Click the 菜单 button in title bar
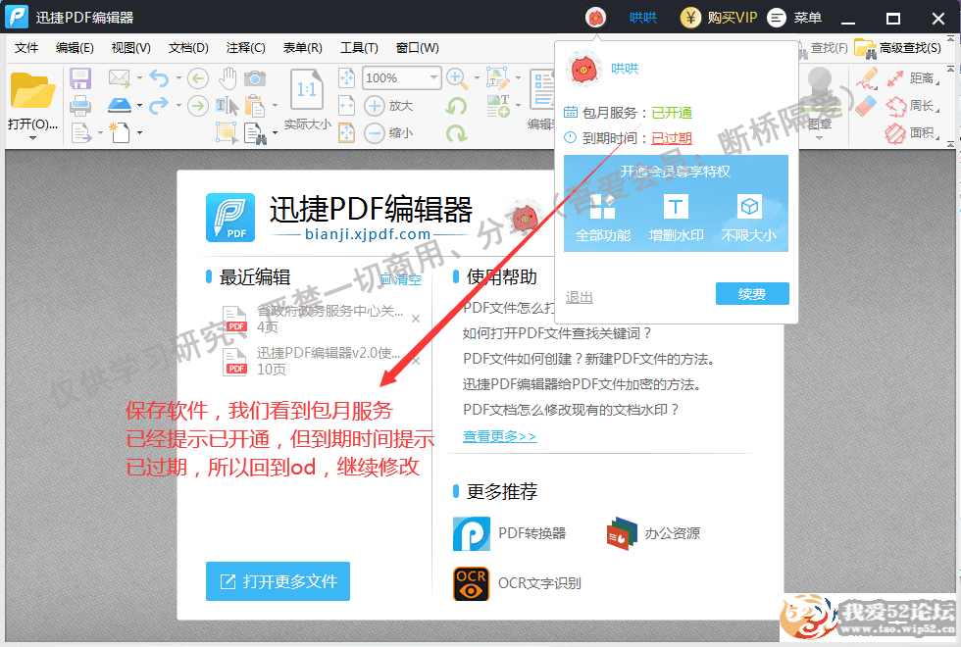Image resolution: width=961 pixels, height=647 pixels. tap(795, 18)
